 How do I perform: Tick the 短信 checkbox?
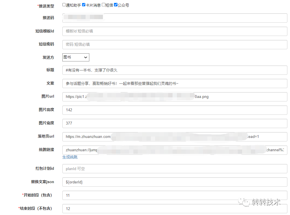click(x=104, y=5)
